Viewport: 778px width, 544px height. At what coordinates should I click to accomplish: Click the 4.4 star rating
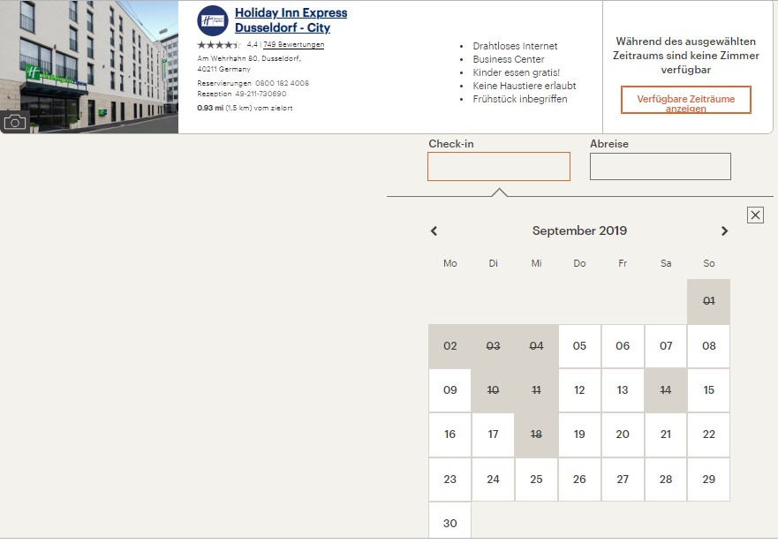218,44
